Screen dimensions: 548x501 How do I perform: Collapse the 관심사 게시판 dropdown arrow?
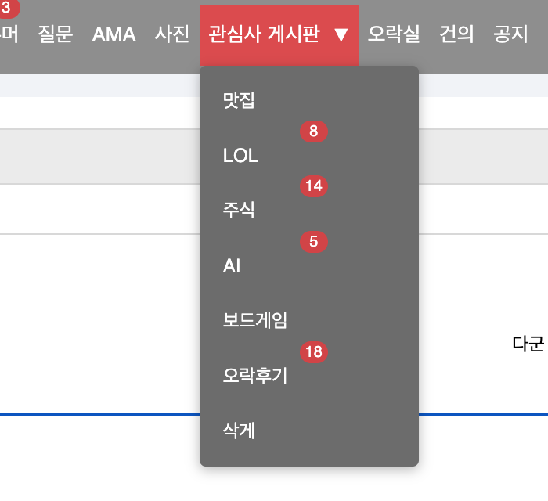click(x=340, y=35)
